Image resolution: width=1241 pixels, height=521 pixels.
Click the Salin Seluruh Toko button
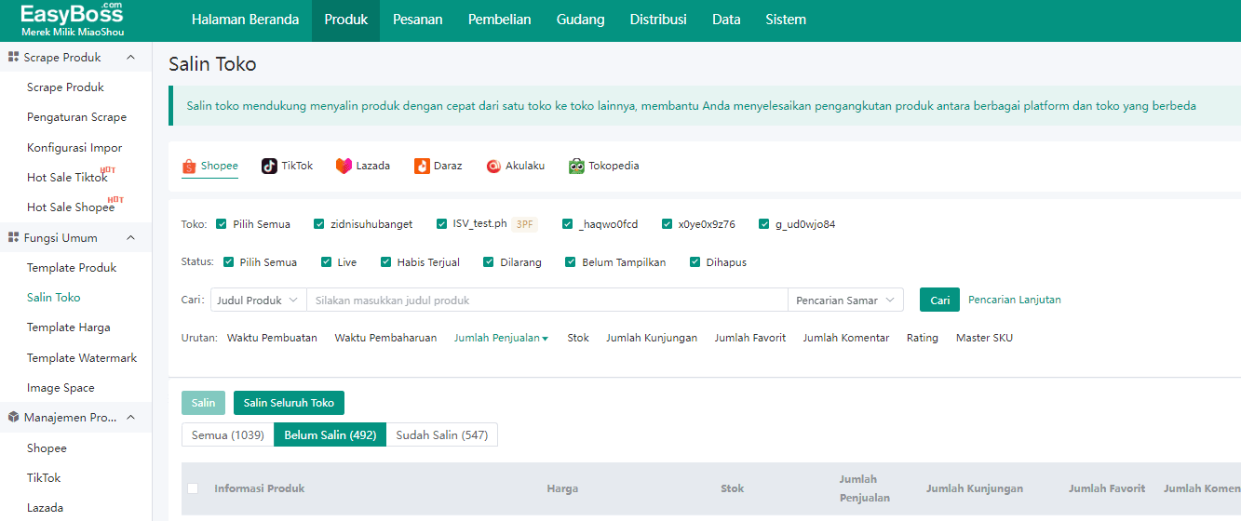click(x=289, y=403)
